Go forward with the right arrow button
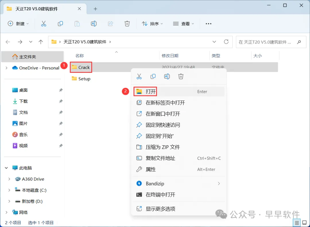Viewport: 310px width, 227px height. point(20,42)
